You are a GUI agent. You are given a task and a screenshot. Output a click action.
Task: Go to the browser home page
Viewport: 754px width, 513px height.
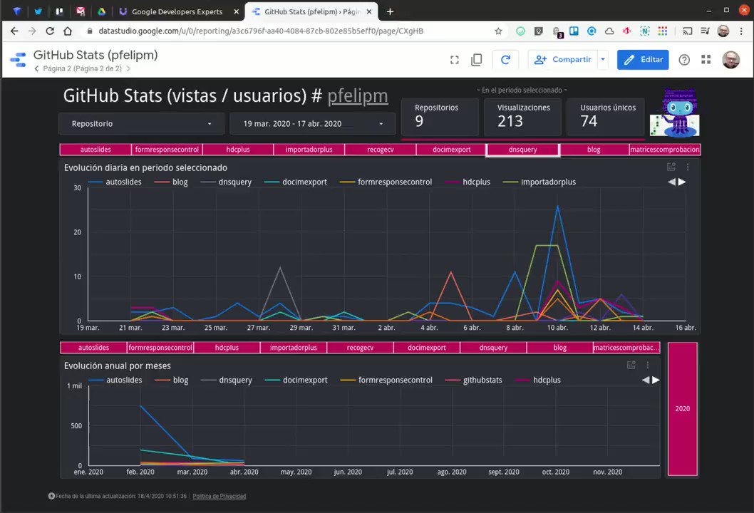coord(68,31)
